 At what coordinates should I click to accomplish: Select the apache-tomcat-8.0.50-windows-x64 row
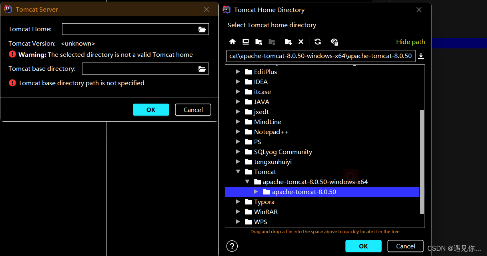point(322,182)
